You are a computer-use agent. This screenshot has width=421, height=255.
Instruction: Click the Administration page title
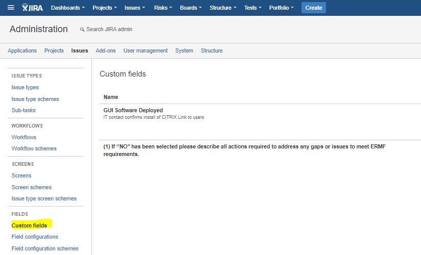pyautogui.click(x=39, y=29)
